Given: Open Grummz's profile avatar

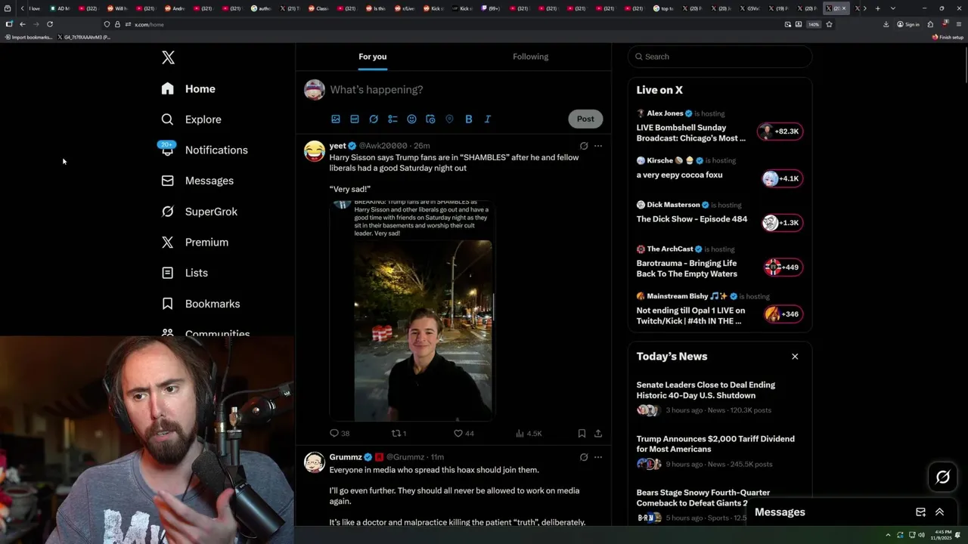Looking at the screenshot, I should (315, 462).
